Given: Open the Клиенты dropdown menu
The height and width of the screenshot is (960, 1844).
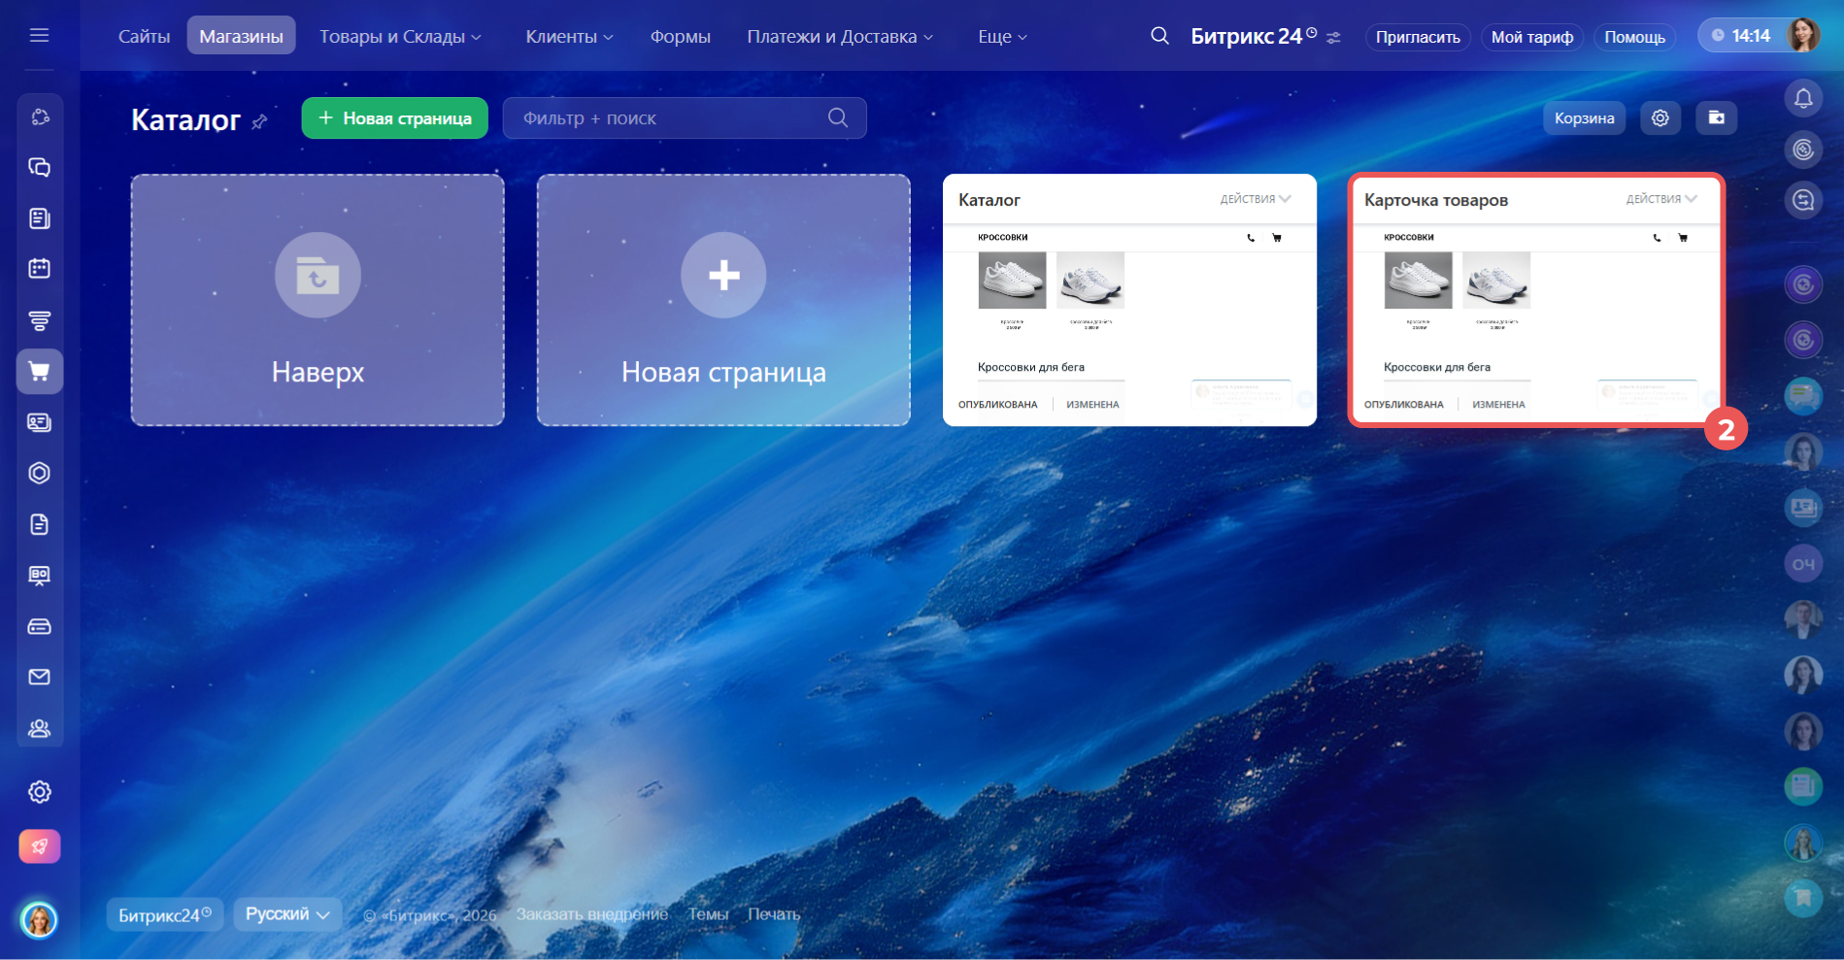Looking at the screenshot, I should (569, 37).
